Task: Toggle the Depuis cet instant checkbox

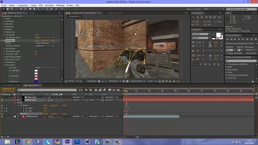Action: coord(227,53)
